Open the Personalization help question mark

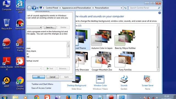point(159,13)
